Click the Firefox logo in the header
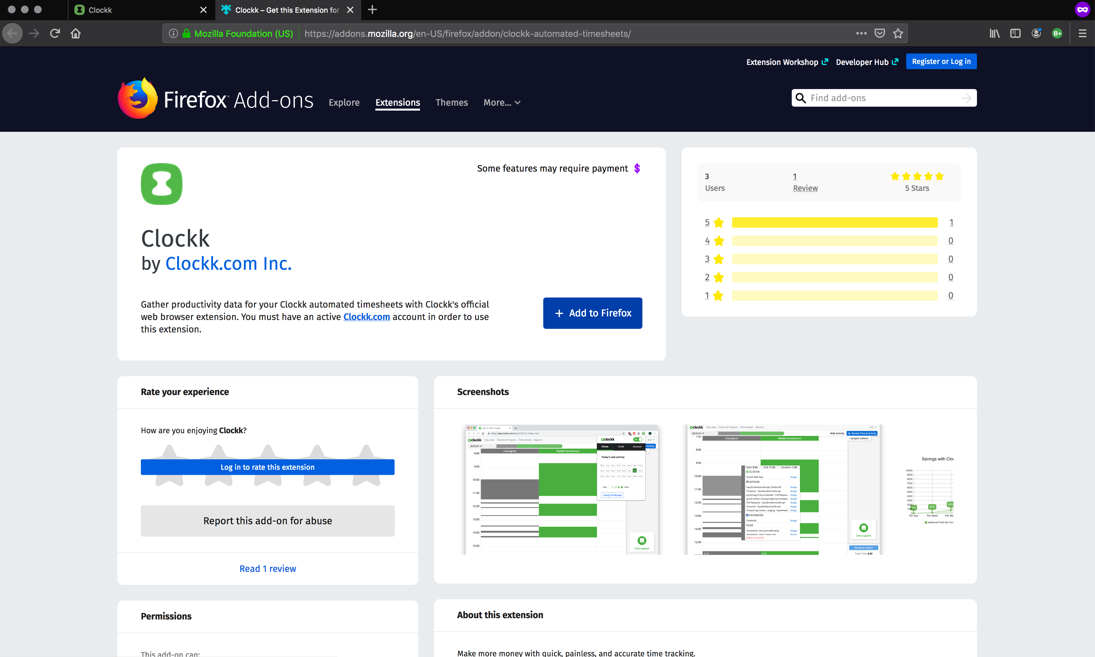Image resolution: width=1095 pixels, height=657 pixels. [x=138, y=98]
